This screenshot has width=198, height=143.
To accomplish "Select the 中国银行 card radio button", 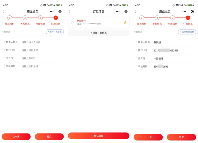I will click(x=72, y=23).
